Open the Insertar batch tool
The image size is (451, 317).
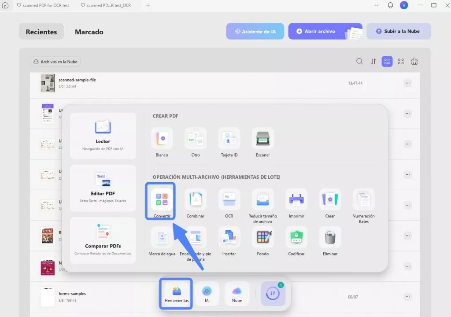point(229,241)
